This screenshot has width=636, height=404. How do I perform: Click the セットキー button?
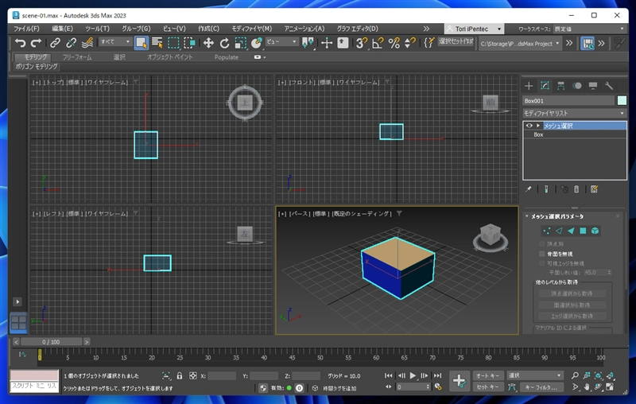[488, 387]
